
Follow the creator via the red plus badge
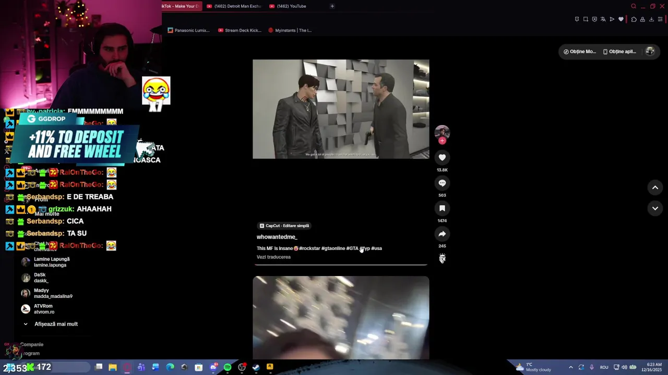[442, 141]
